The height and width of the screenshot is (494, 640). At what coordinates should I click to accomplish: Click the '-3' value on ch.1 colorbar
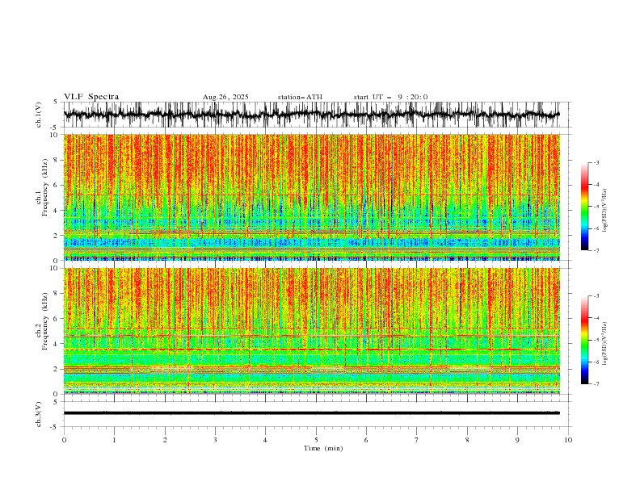point(596,162)
